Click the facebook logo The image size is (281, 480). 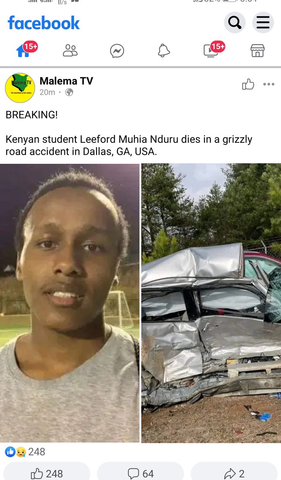pos(44,23)
